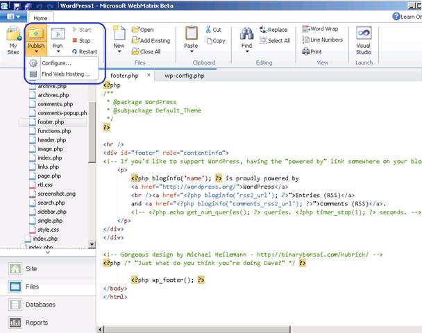Start the web server
422x333 pixels.
[82, 30]
